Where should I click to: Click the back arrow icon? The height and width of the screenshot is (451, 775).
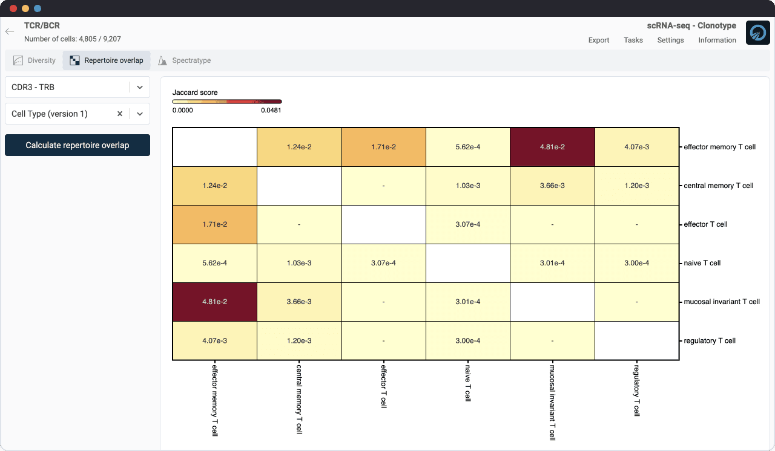coord(10,31)
